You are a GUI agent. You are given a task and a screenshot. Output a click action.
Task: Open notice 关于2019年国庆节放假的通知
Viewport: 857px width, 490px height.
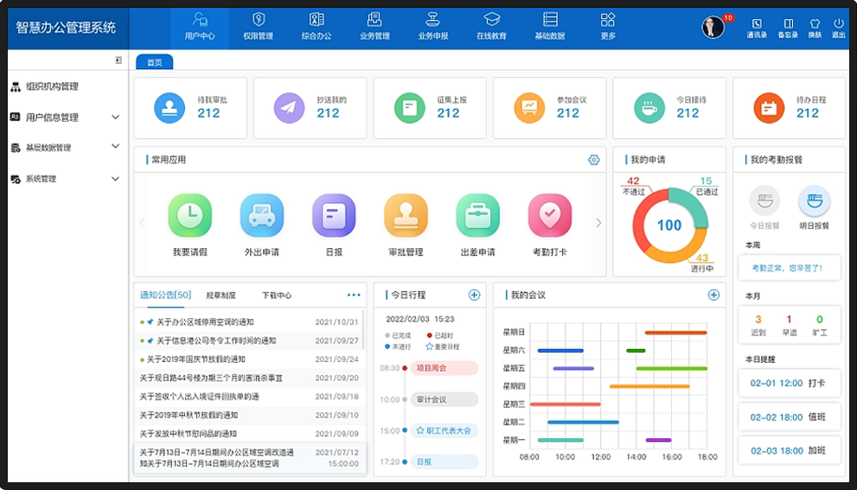195,360
